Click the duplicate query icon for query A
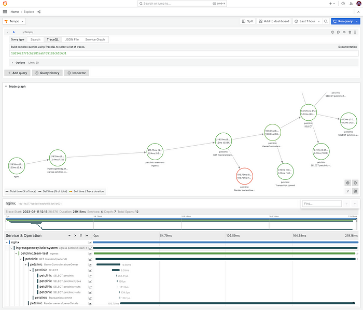Screen dimensions: 363x310 (338, 32)
